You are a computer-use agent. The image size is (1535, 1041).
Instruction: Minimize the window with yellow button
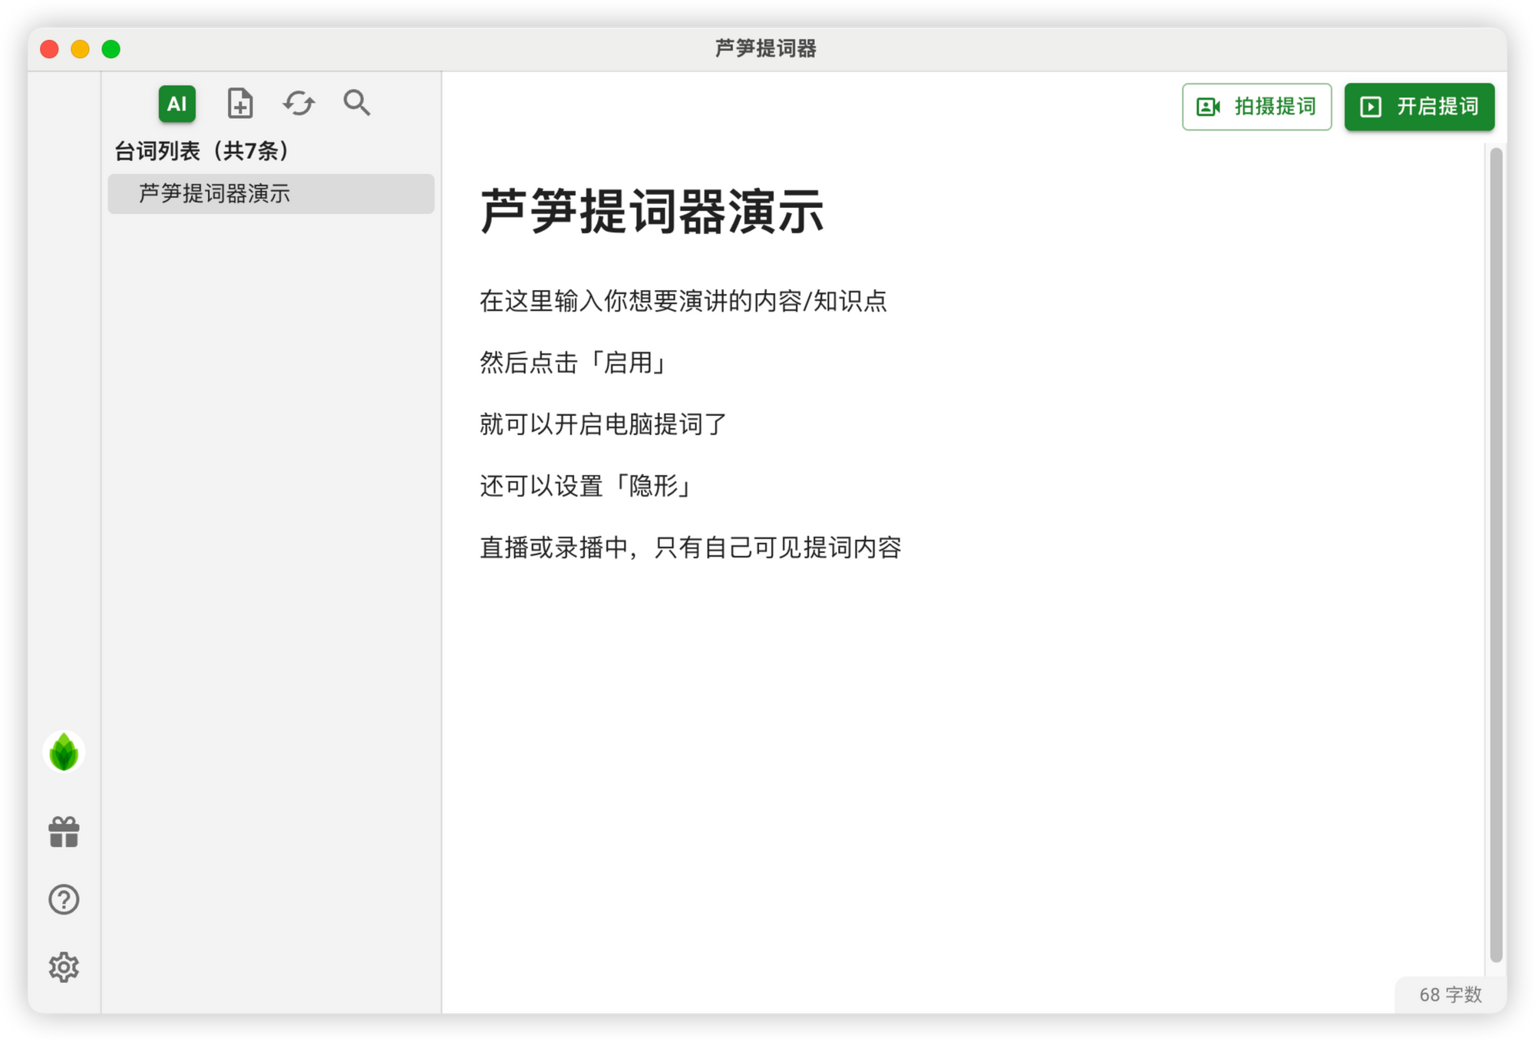[x=81, y=49]
